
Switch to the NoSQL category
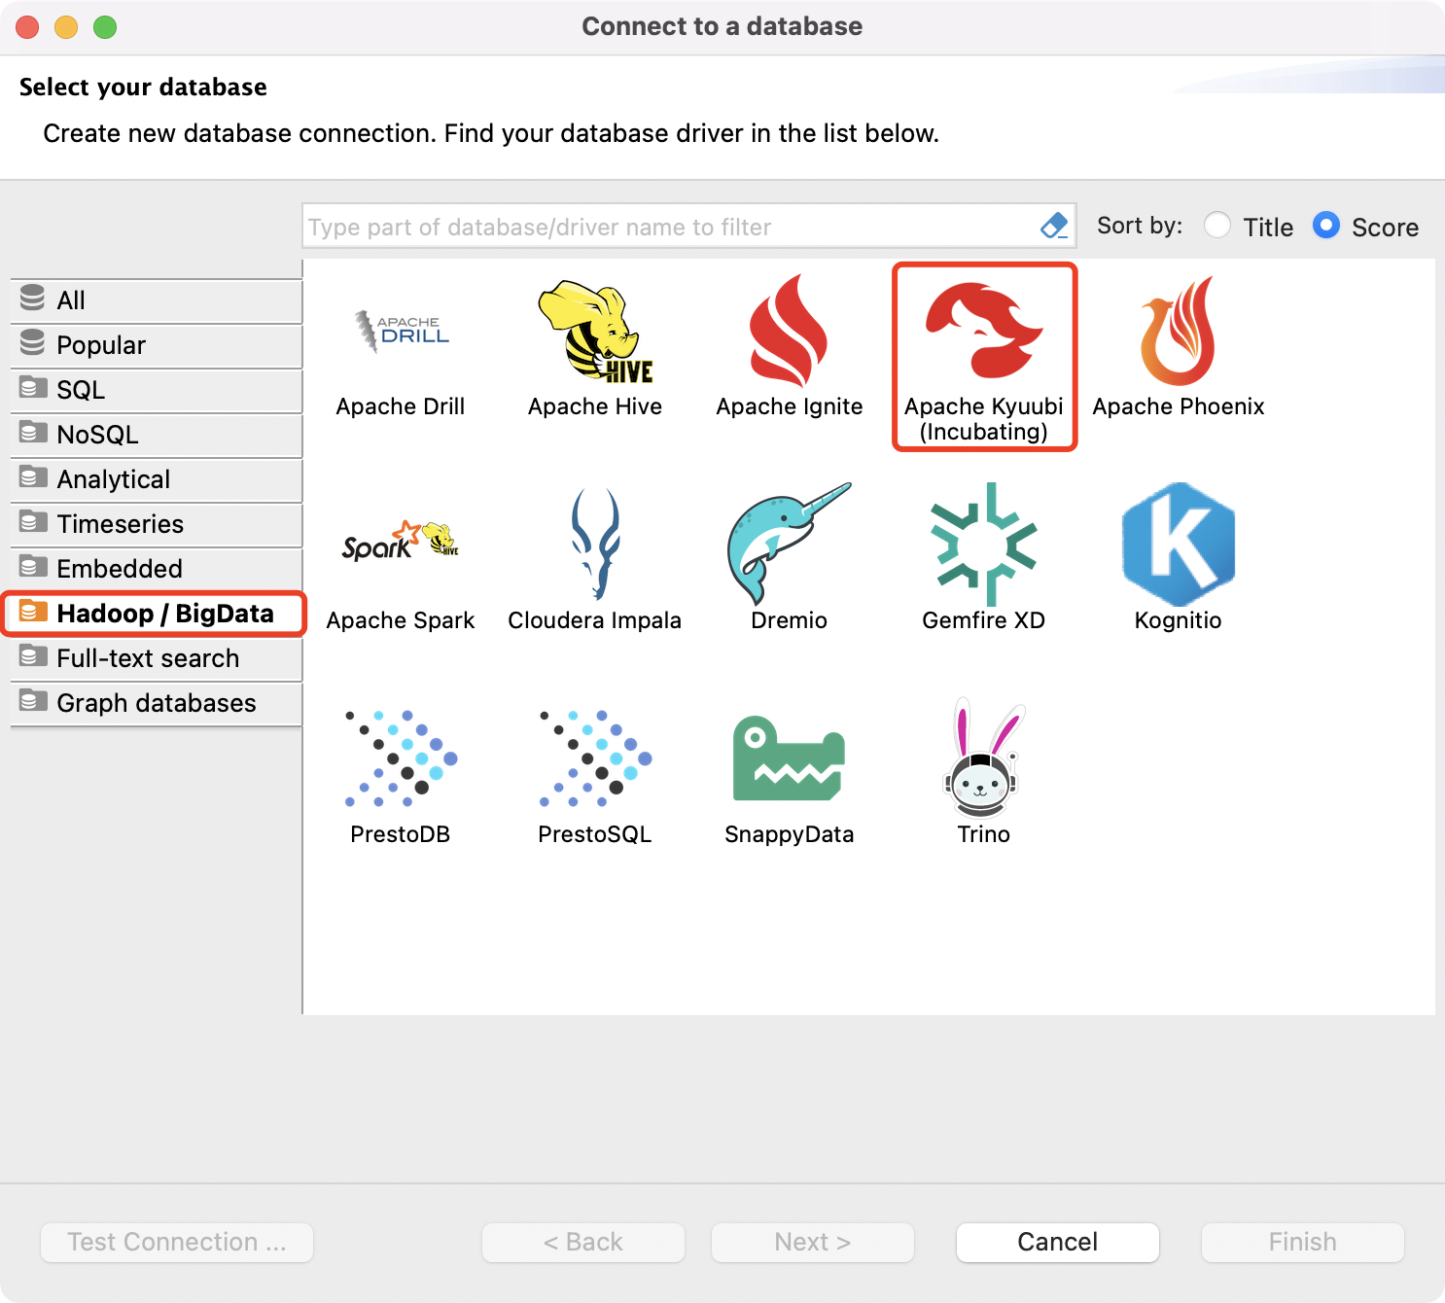pyautogui.click(x=157, y=435)
